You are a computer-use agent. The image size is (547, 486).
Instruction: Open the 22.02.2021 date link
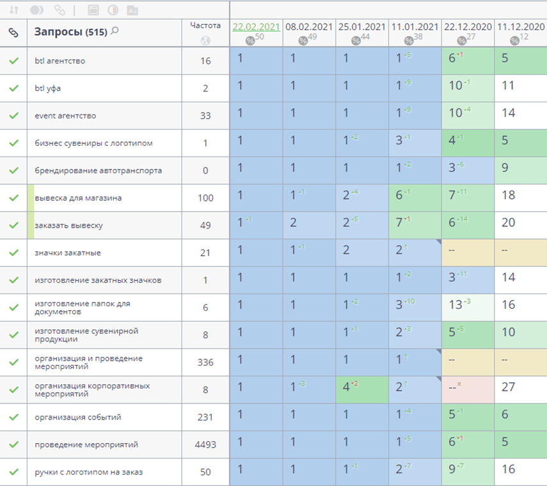coord(257,27)
